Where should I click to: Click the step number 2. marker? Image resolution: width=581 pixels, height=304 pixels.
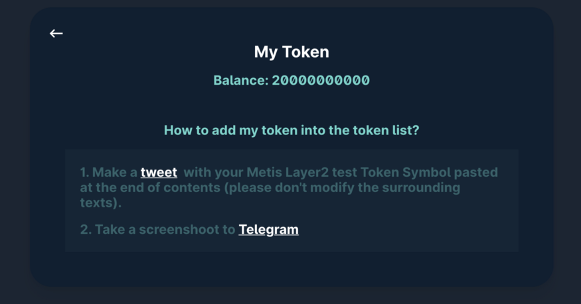tap(86, 229)
